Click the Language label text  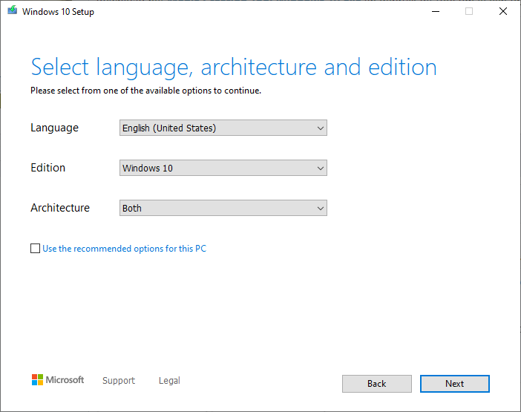tap(54, 128)
